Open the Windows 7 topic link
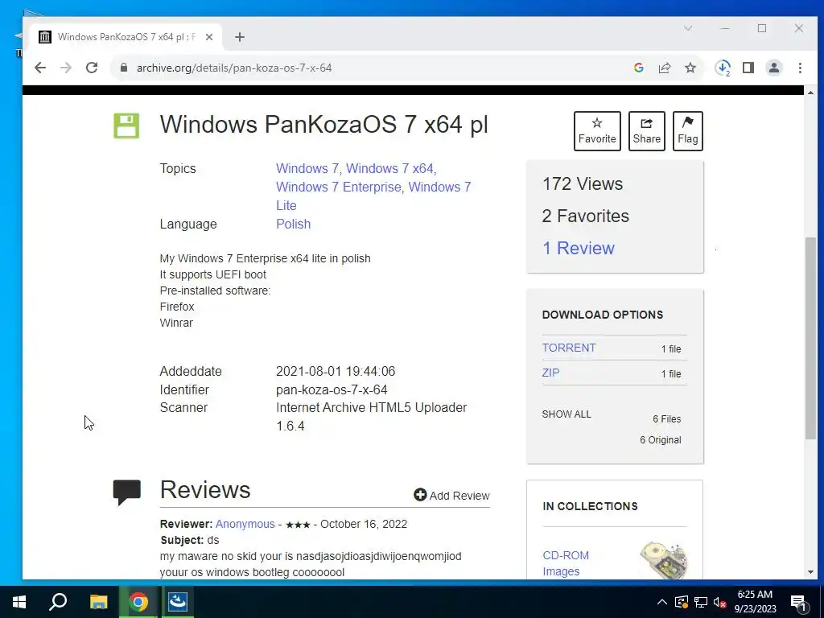Screen dimensions: 824x618 (x=307, y=169)
